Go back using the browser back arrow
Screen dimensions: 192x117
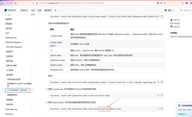[3, 3]
